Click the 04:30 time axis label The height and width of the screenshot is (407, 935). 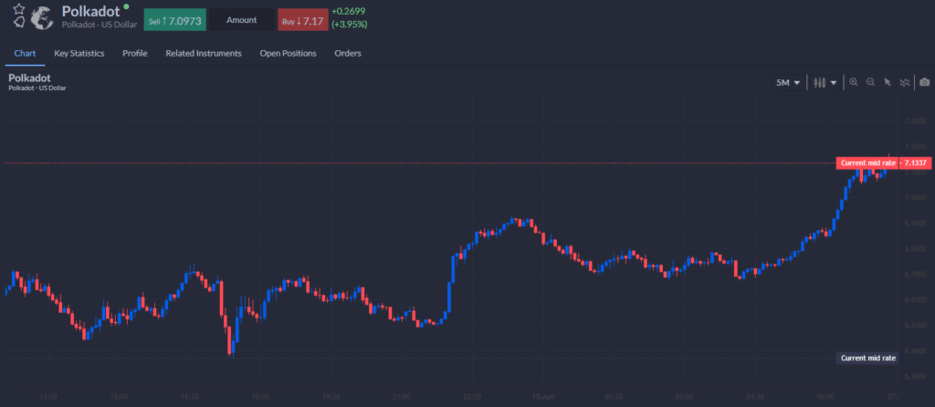[x=755, y=397]
